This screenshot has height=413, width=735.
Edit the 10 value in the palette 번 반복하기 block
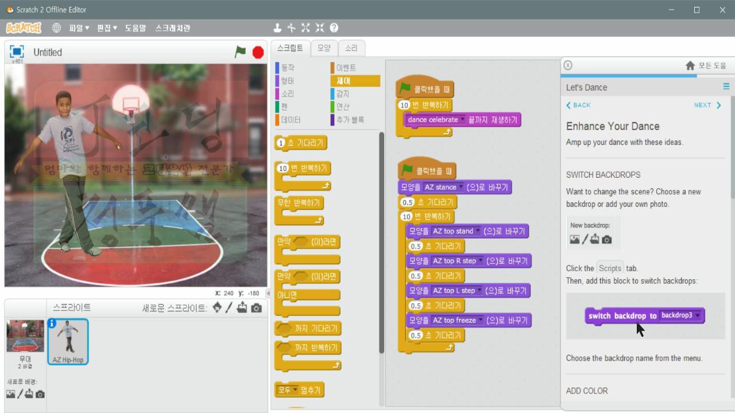283,168
